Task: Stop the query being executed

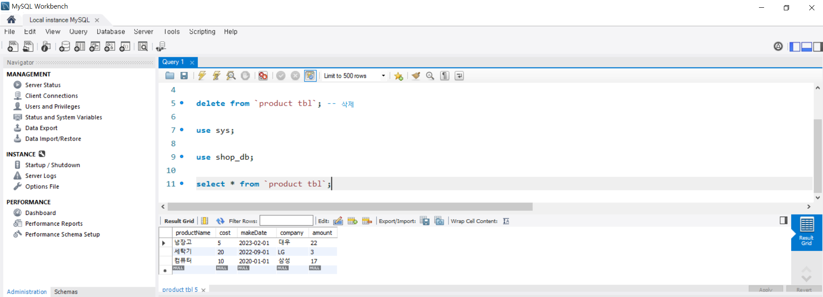Action: tap(245, 76)
